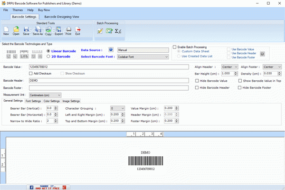Select the General Settings tab
The width and height of the screenshot is (285, 190).
(13, 101)
